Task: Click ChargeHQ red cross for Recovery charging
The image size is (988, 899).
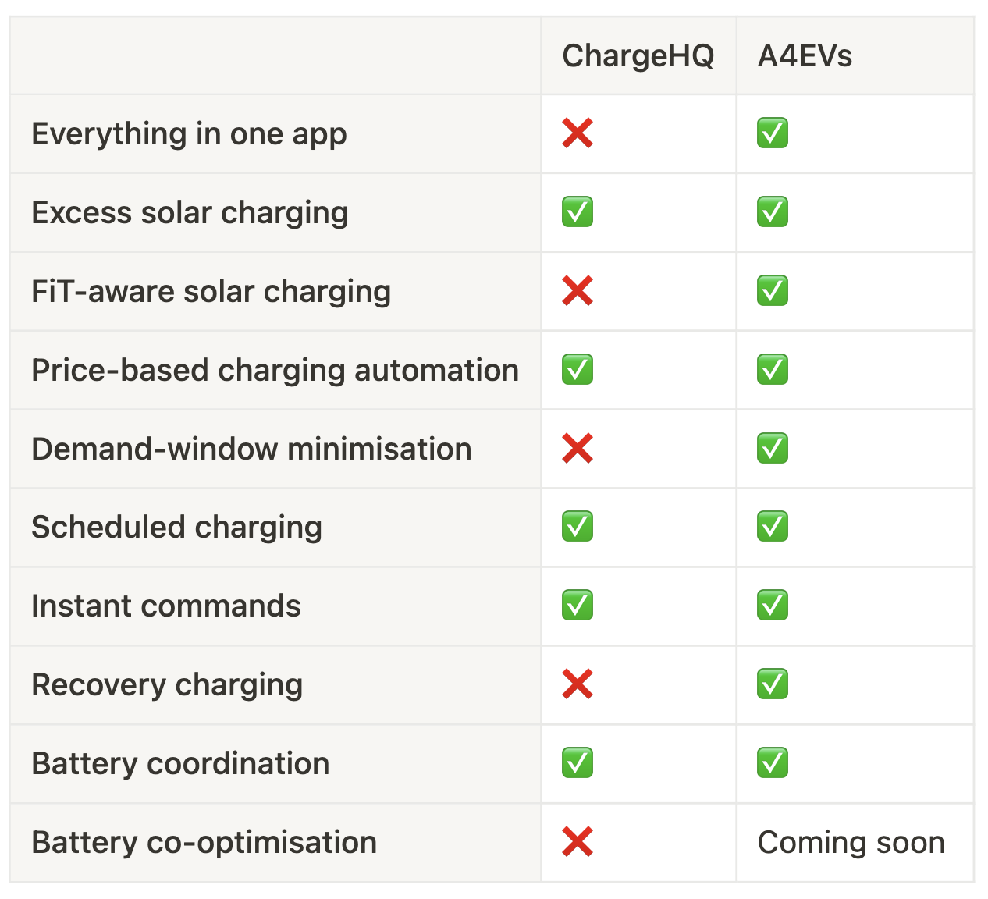Action: pos(578,684)
